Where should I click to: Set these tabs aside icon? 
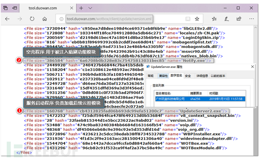15,8
